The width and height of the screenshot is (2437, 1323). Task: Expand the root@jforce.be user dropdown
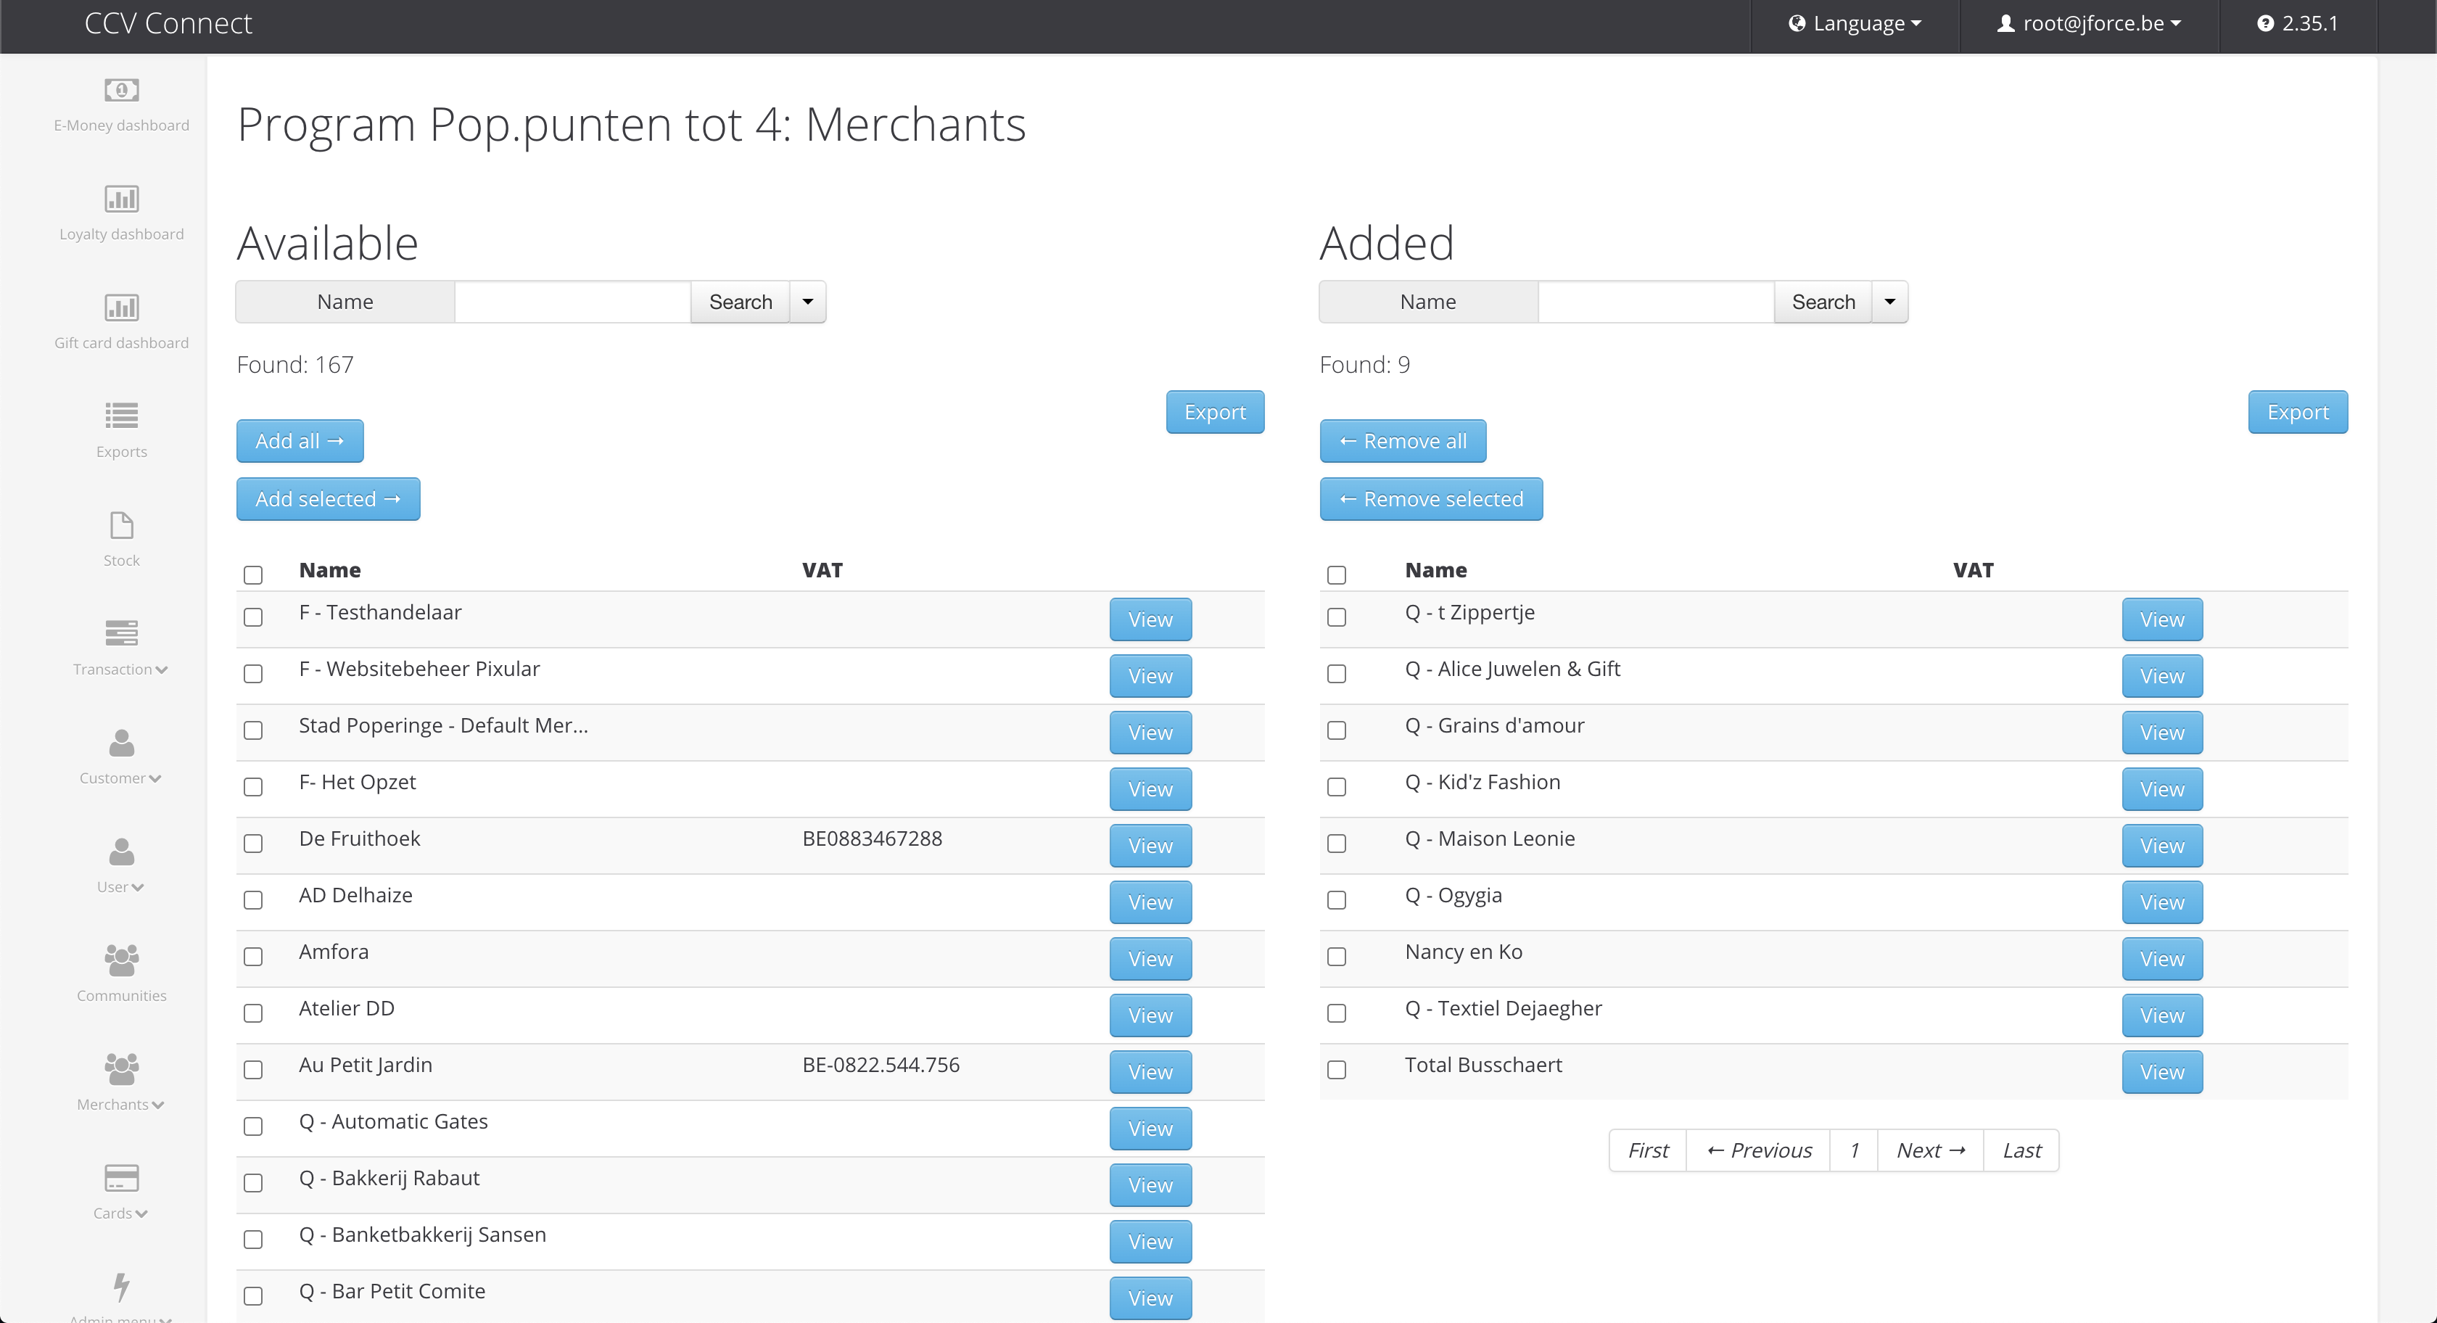pos(2089,24)
